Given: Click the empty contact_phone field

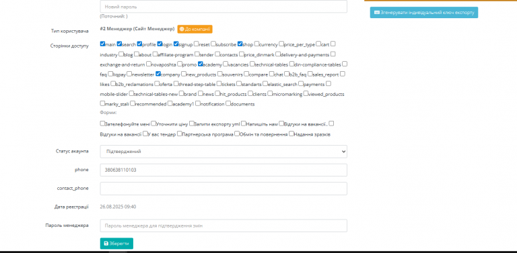Looking at the screenshot, I should 223,189.
